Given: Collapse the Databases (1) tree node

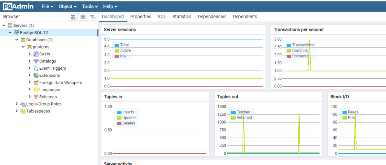Looking at the screenshot, I should point(17,40).
